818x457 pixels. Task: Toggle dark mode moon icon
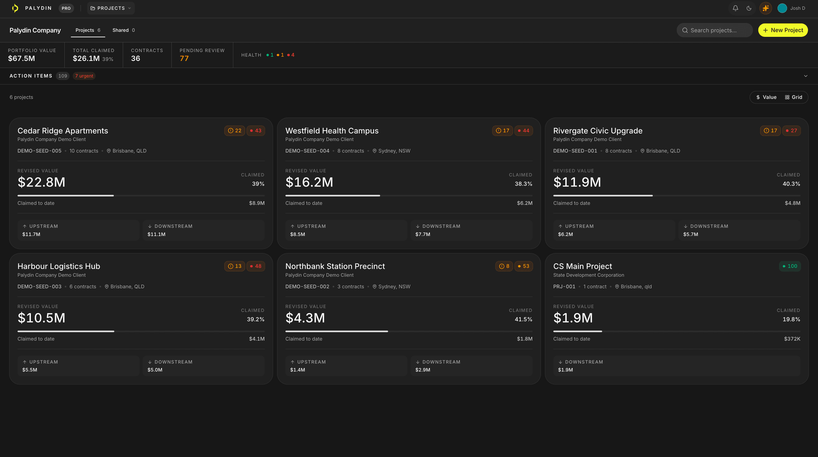pyautogui.click(x=749, y=8)
